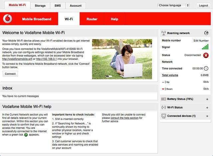The image size is (213, 156).
Task: Click the Connect button
Action: click(10, 74)
